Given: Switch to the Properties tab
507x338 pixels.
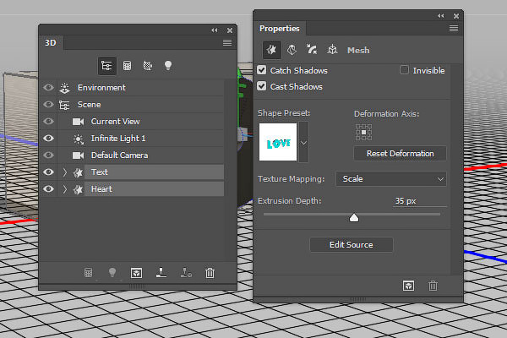Looking at the screenshot, I should tap(280, 29).
